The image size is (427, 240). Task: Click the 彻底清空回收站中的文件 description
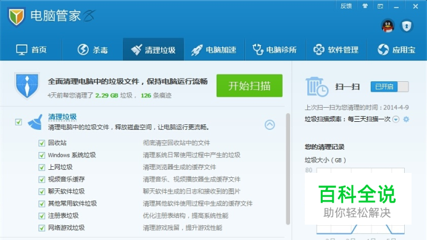[176, 143]
